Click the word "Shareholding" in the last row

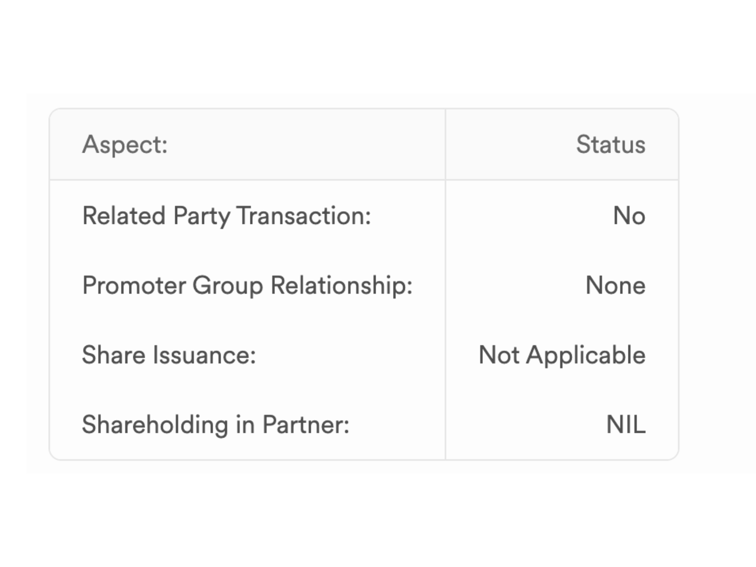click(155, 424)
